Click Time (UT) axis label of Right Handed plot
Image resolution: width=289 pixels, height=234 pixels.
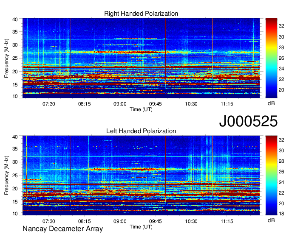[x=141, y=109]
